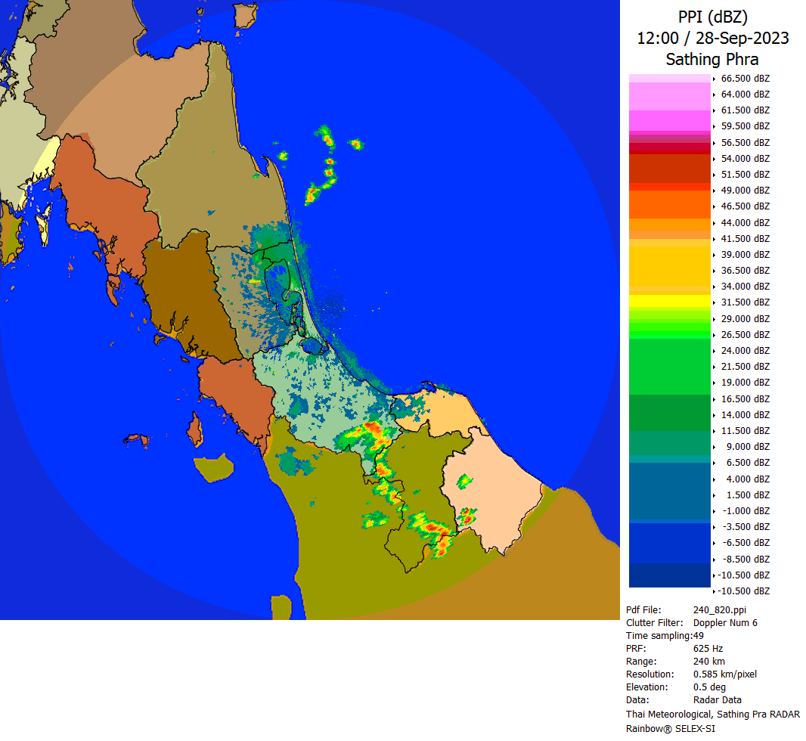Screen dimensions: 806x741
Task: Click the arrow marker beside 66.500 dBZ
Action: [715, 79]
